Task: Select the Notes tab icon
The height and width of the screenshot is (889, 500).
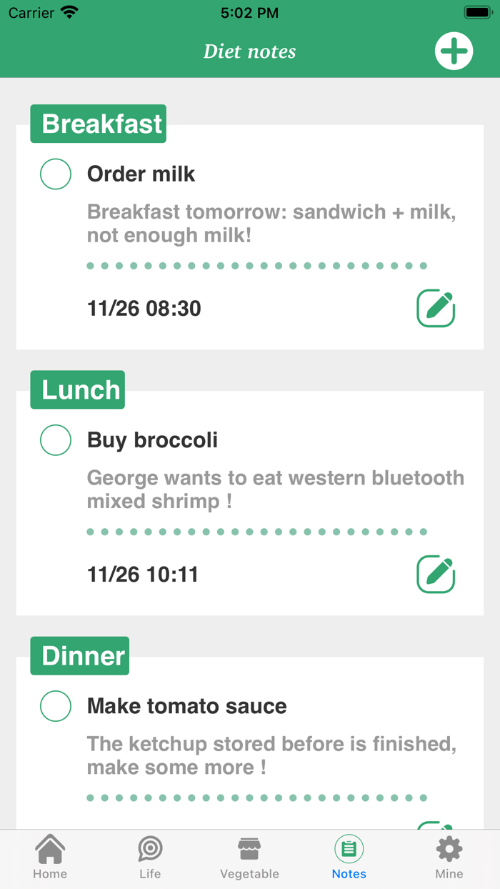Action: click(x=349, y=850)
